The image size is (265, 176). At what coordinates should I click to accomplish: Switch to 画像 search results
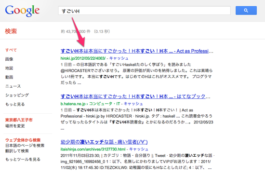9,59
